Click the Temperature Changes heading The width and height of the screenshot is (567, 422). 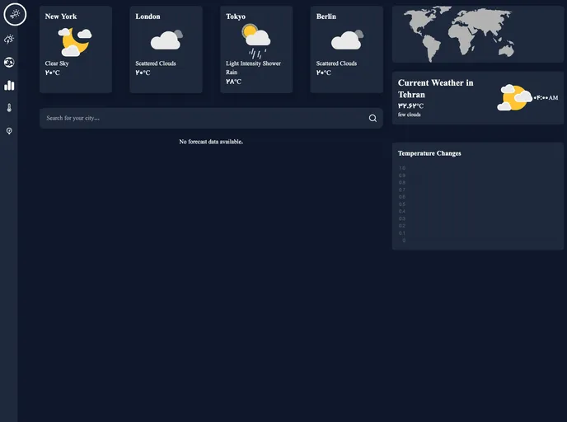coord(429,153)
